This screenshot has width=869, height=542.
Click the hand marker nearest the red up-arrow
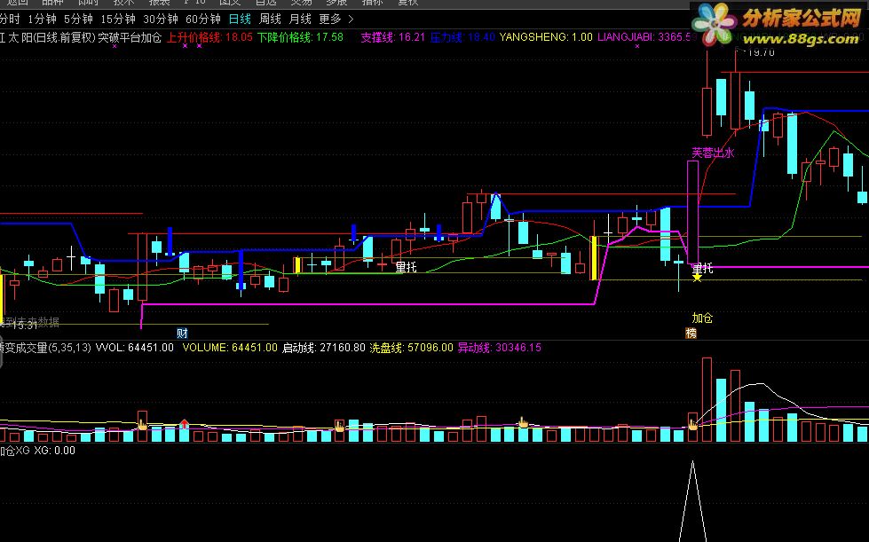pyautogui.click(x=142, y=425)
